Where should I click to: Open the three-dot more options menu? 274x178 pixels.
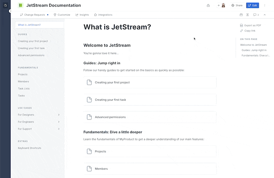point(264,5)
